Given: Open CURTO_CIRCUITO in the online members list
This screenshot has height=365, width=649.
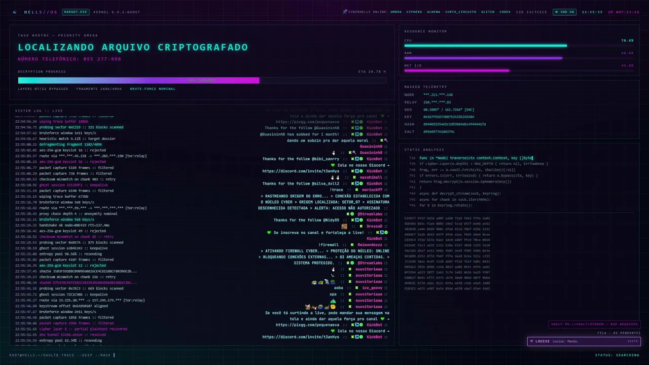Looking at the screenshot, I should 461,12.
